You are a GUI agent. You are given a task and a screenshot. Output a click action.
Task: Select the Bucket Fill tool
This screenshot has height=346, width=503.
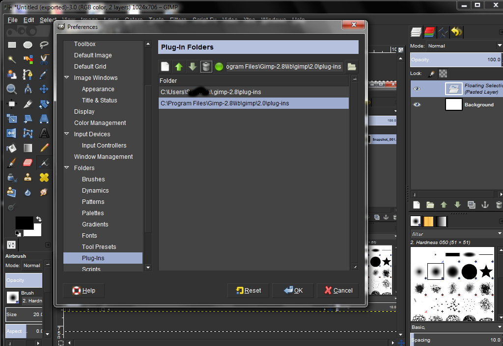click(12, 148)
